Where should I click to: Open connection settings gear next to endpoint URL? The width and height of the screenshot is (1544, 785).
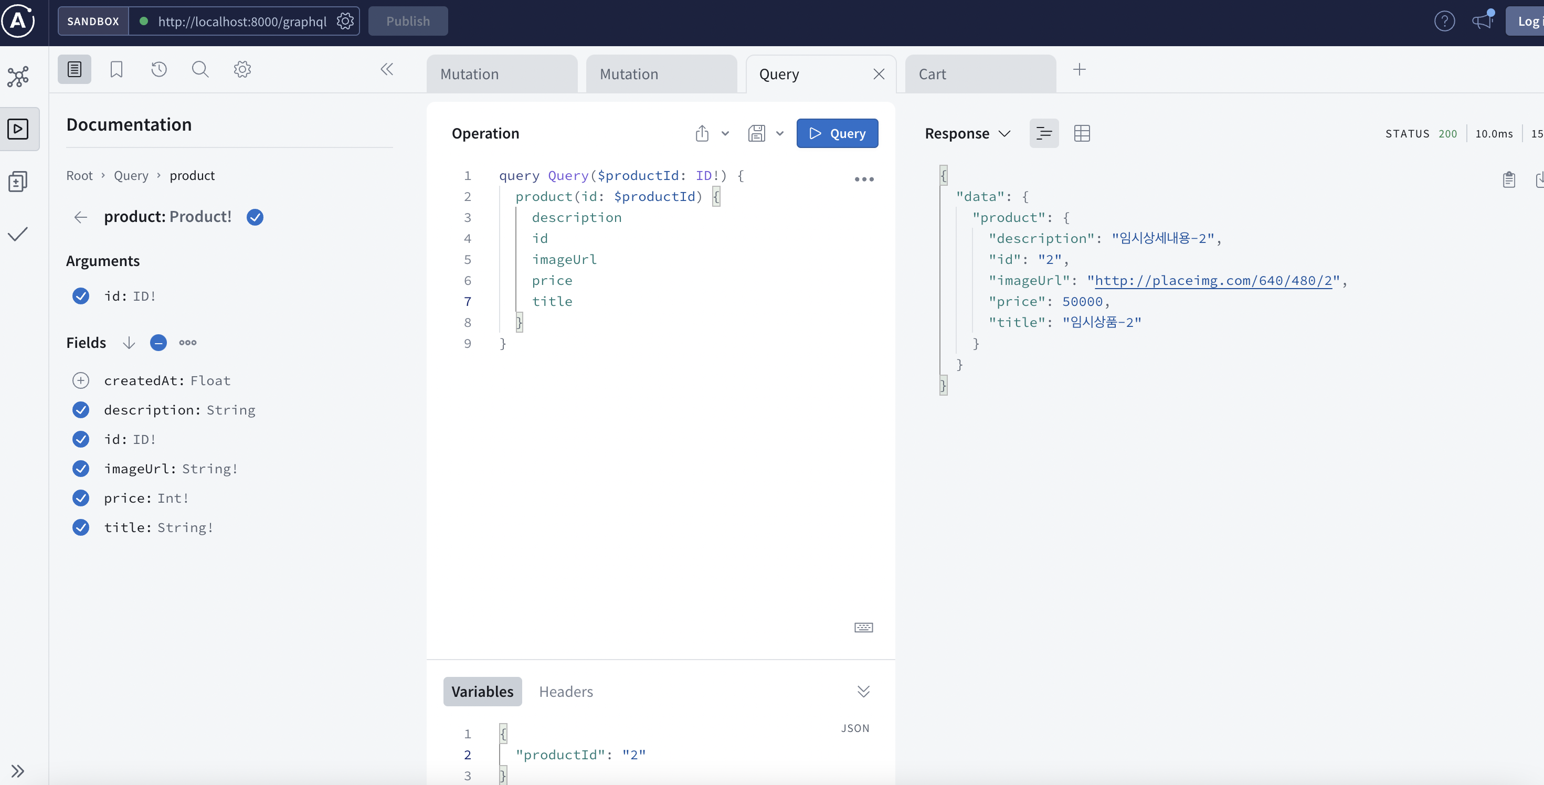tap(345, 22)
